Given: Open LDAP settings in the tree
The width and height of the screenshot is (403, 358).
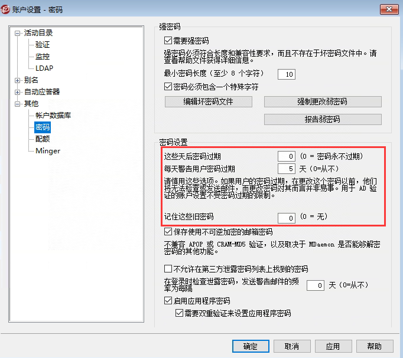Looking at the screenshot, I should click(44, 68).
